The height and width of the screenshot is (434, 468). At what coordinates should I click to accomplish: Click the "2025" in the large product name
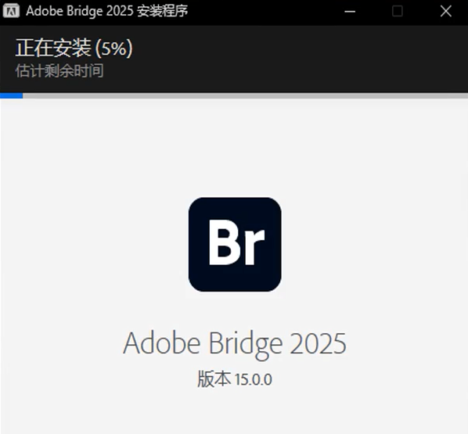click(319, 343)
